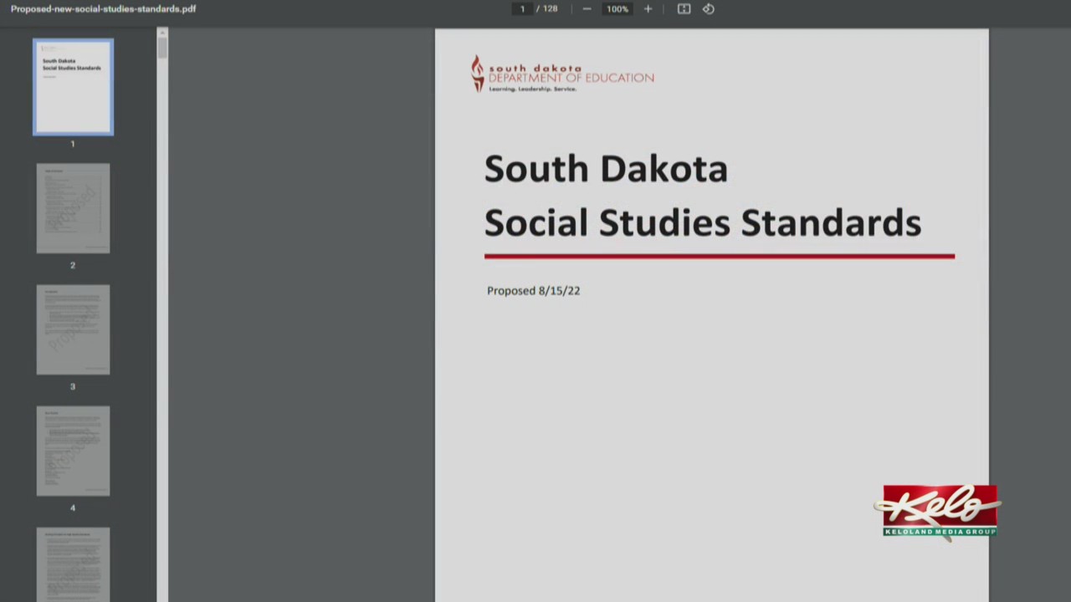Click the page number input field
The width and height of the screenshot is (1071, 602).
tap(522, 8)
